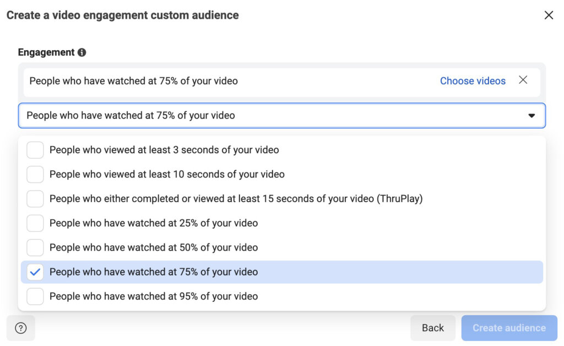Image resolution: width=564 pixels, height=346 pixels.
Task: Check 'People who viewed at least 10 seconds'
Action: pyautogui.click(x=35, y=174)
